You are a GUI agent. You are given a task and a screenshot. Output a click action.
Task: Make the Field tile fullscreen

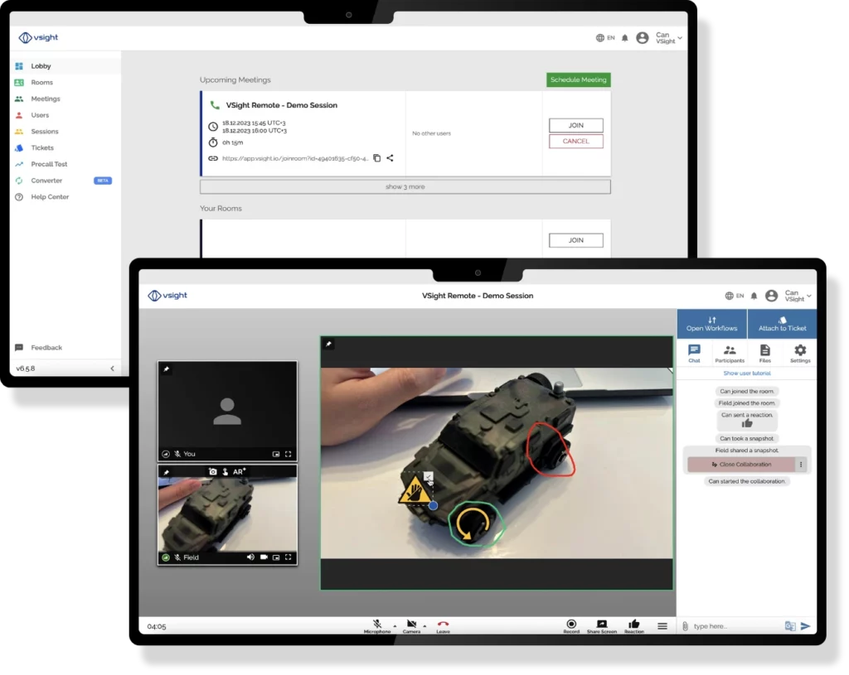click(x=288, y=557)
